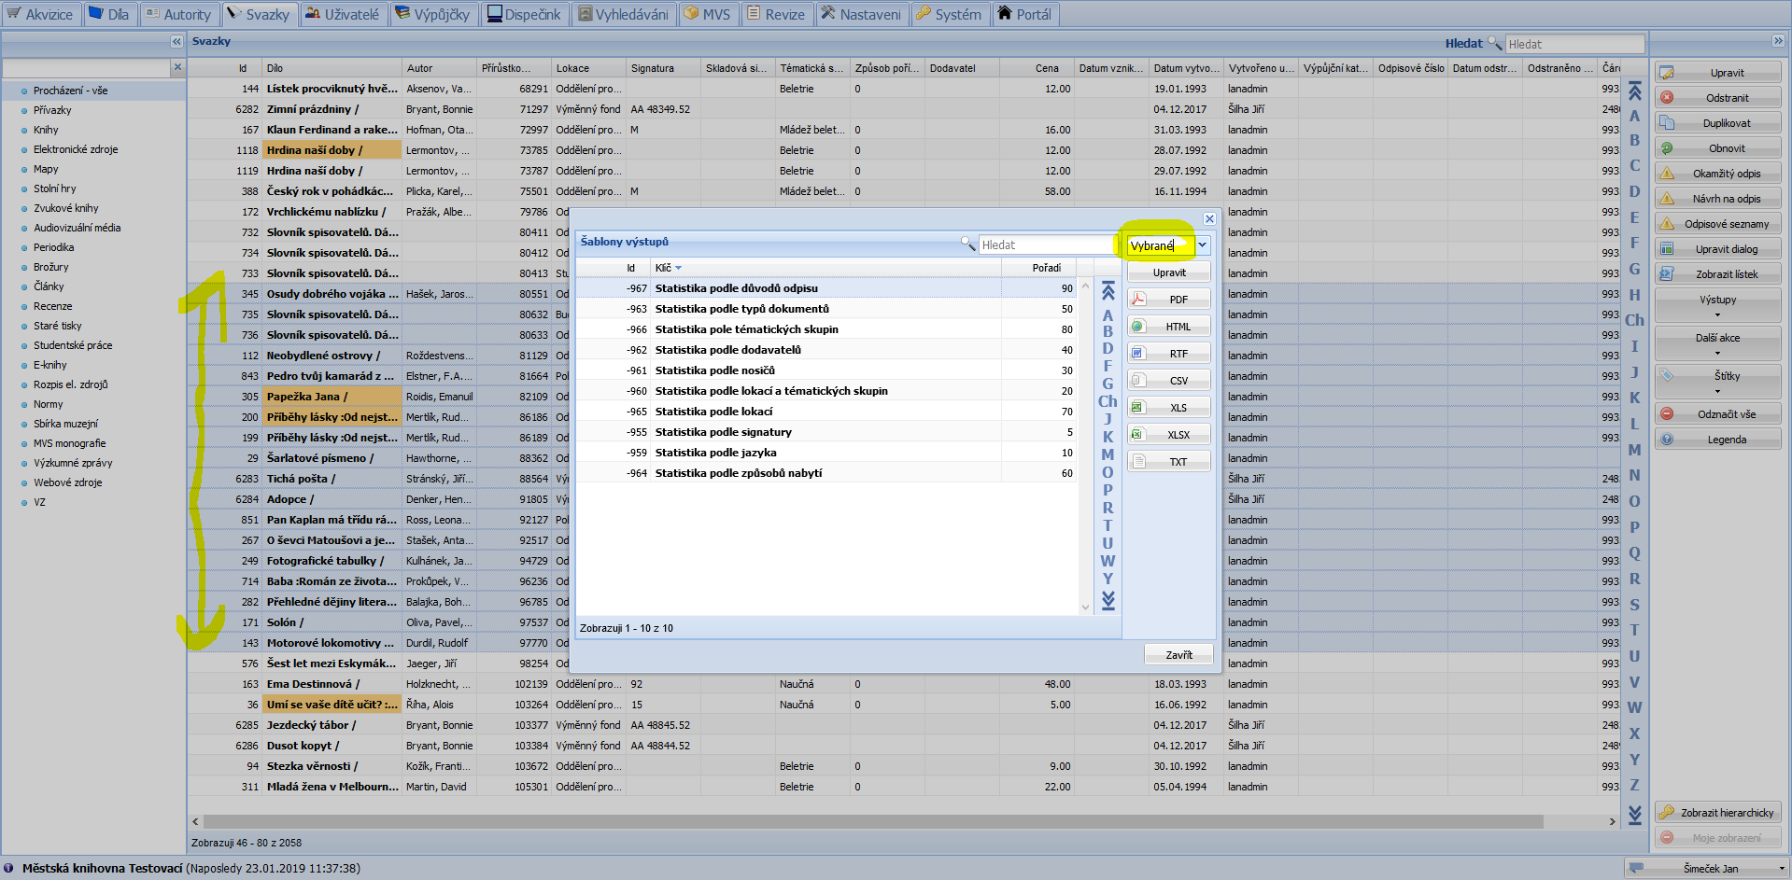Open the Nastavení tab
The width and height of the screenshot is (1792, 880).
(x=861, y=14)
